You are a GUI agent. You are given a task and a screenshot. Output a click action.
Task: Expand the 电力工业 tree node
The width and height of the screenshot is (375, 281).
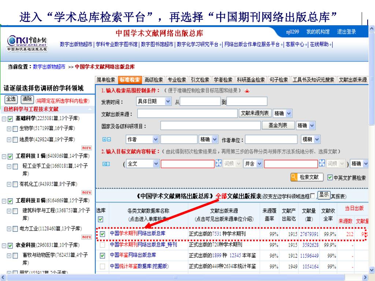(x=9, y=229)
